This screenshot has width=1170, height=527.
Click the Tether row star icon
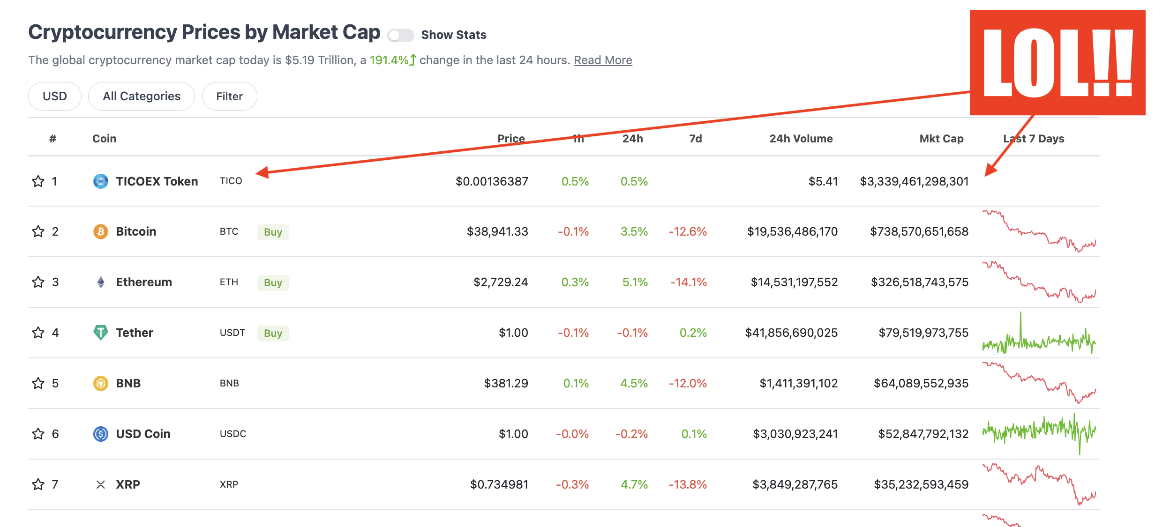point(38,333)
